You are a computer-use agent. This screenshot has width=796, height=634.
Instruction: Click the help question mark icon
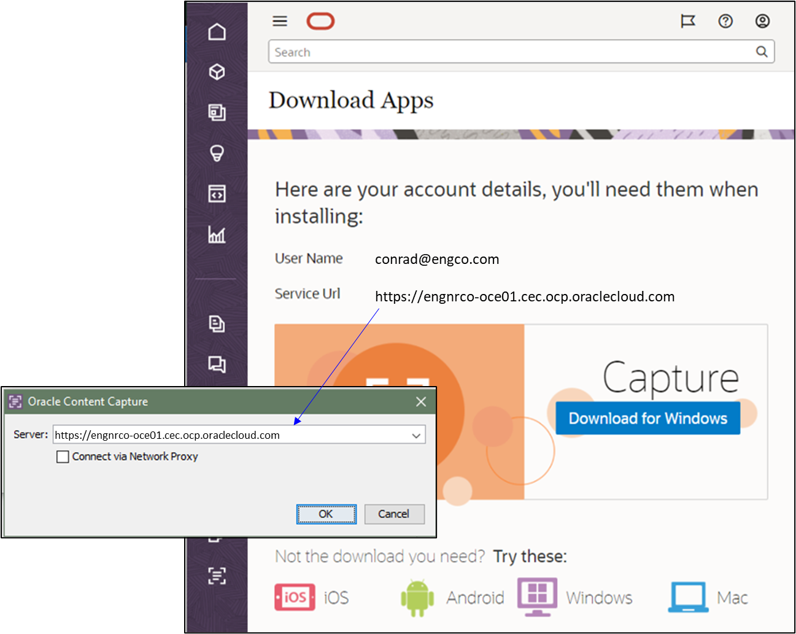point(725,21)
